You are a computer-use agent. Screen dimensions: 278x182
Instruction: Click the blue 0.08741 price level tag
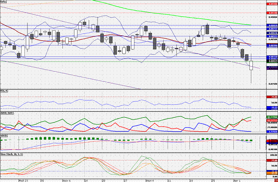tap(272, 29)
